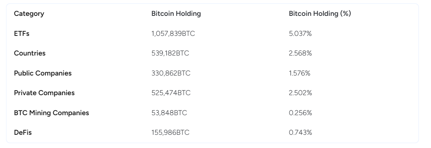
Task: Click the 2.568% Countries percentage
Action: pos(300,53)
